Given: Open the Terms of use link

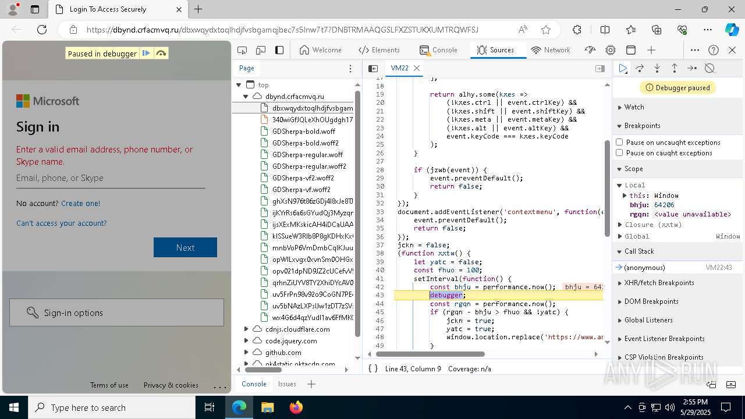Looking at the screenshot, I should (109, 385).
